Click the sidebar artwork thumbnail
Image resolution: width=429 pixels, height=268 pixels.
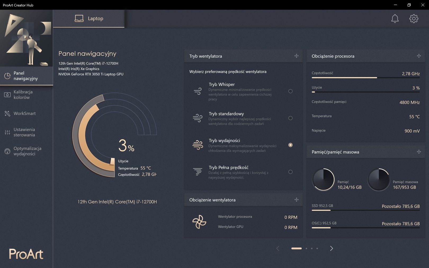tap(26, 38)
